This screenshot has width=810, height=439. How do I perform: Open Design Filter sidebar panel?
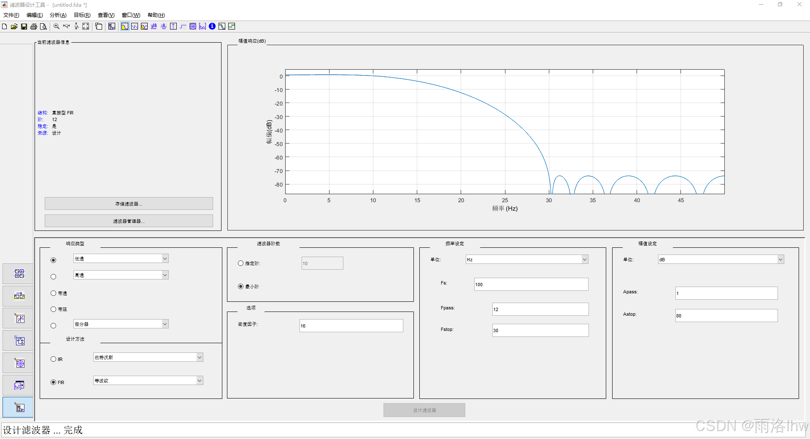click(x=18, y=407)
